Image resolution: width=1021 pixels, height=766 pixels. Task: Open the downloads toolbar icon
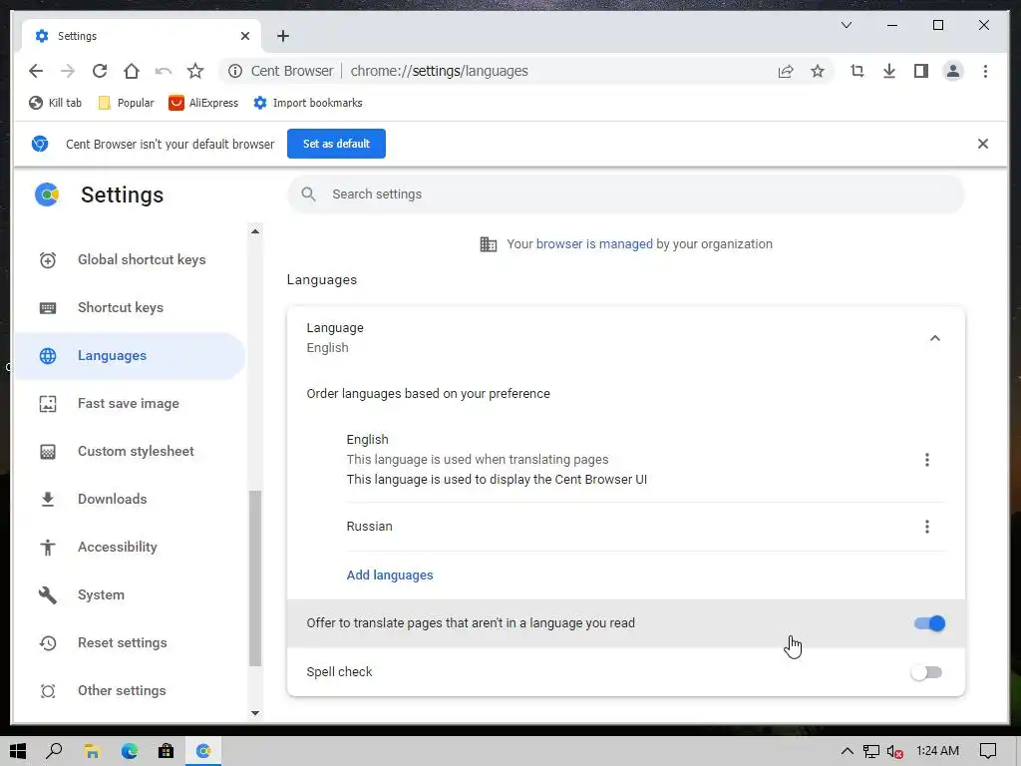(889, 71)
